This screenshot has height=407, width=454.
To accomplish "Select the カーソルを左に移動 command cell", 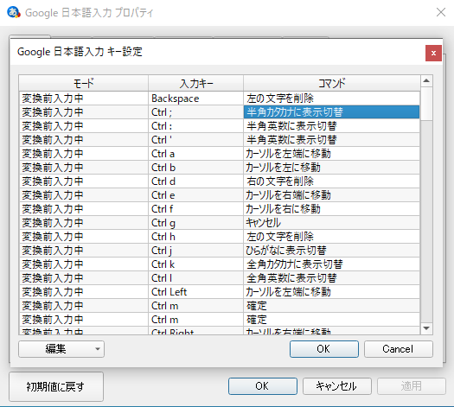I will pyautogui.click(x=331, y=168).
